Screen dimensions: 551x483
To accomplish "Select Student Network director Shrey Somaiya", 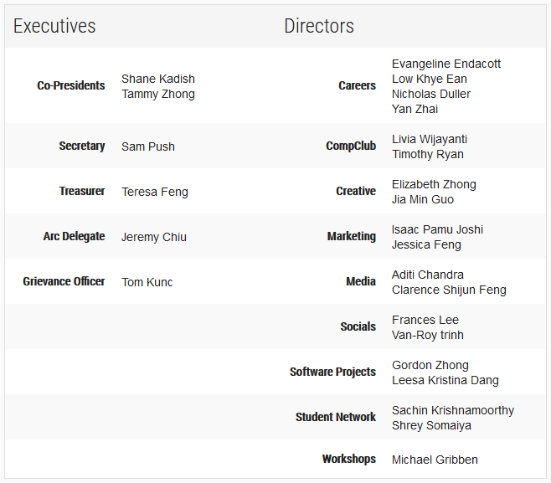I will [x=431, y=425].
